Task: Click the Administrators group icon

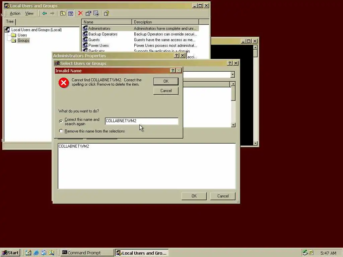Action: point(85,28)
